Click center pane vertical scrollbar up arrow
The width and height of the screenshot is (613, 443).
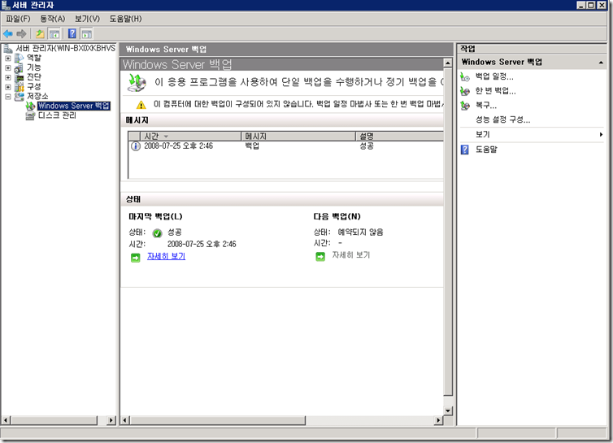tap(448, 63)
